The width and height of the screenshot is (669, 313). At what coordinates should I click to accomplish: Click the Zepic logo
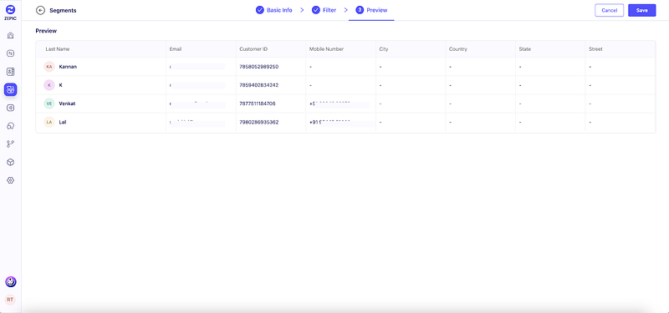click(x=11, y=12)
